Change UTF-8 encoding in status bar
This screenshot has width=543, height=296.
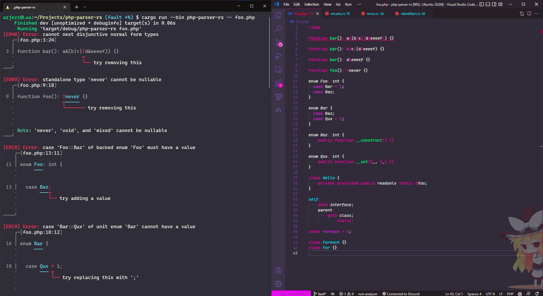point(491,293)
